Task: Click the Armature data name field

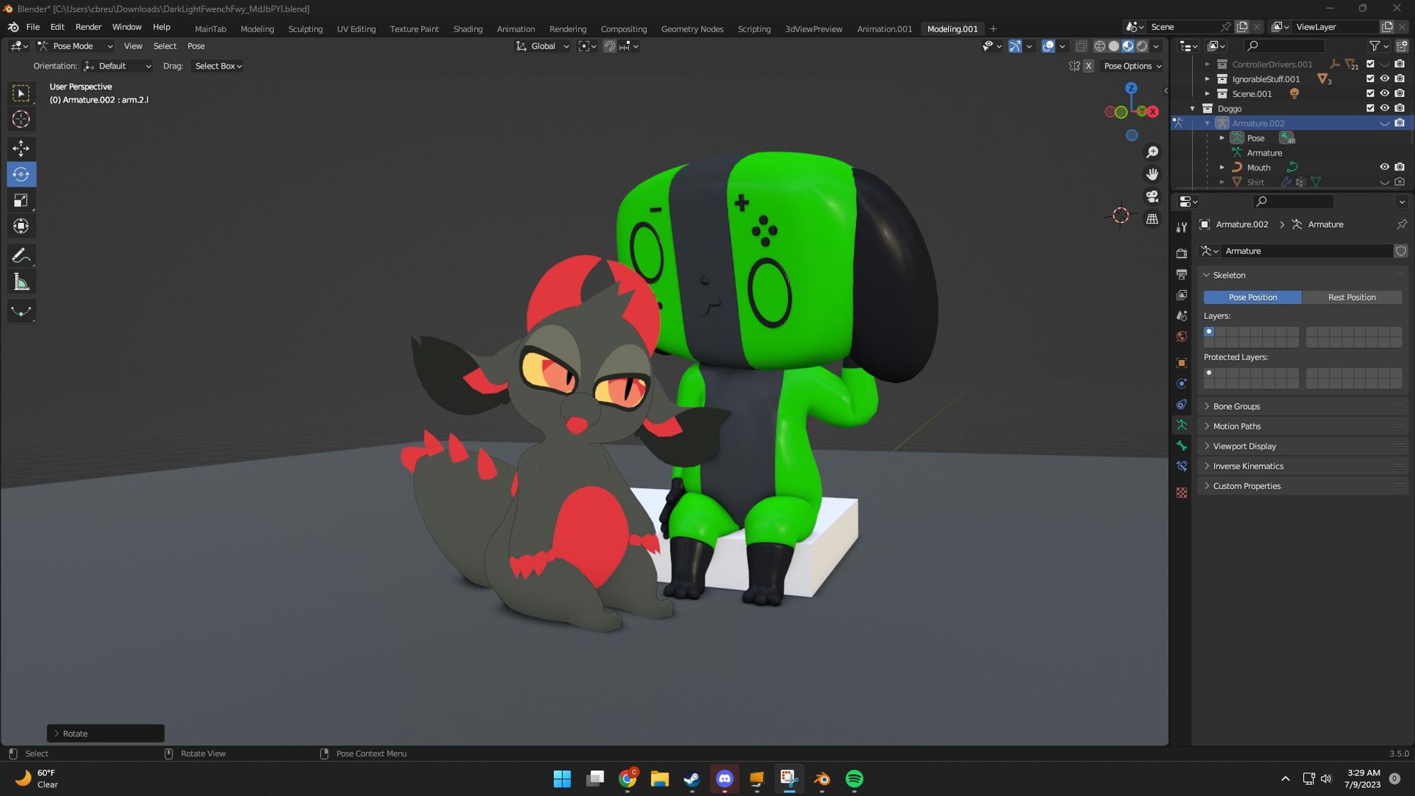Action: click(1307, 251)
